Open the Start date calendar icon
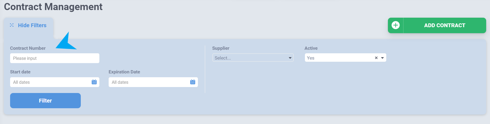The image size is (490, 124). [x=94, y=82]
